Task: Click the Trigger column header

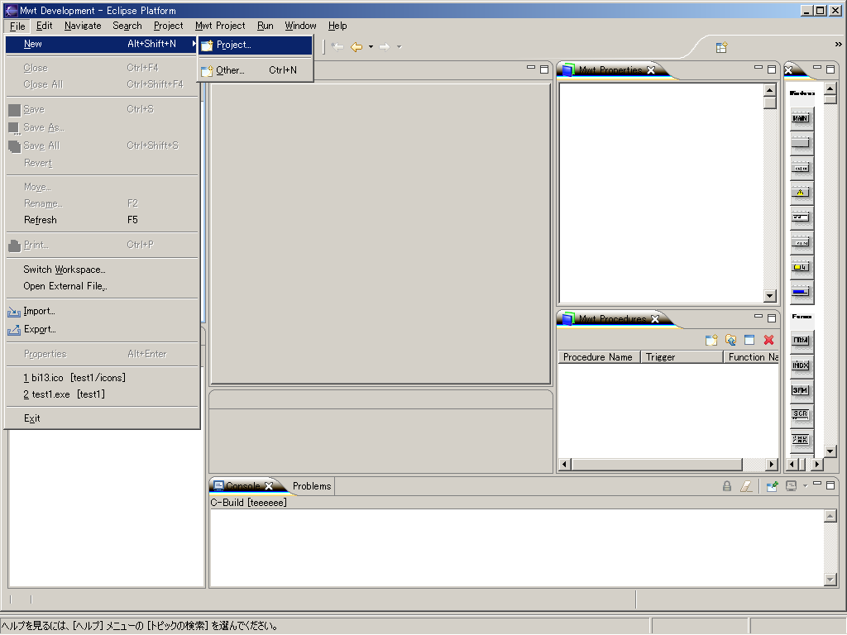Action: point(682,357)
